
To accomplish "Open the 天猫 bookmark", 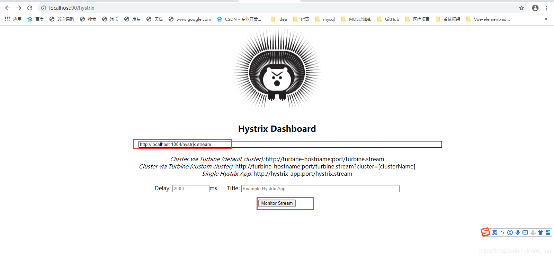I will tap(154, 19).
